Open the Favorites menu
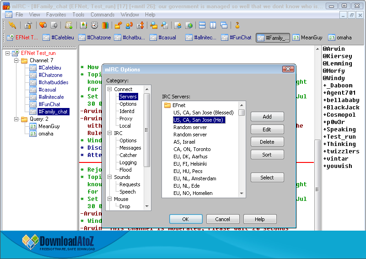Viewport: 366px width, 259px height. tap(56, 15)
